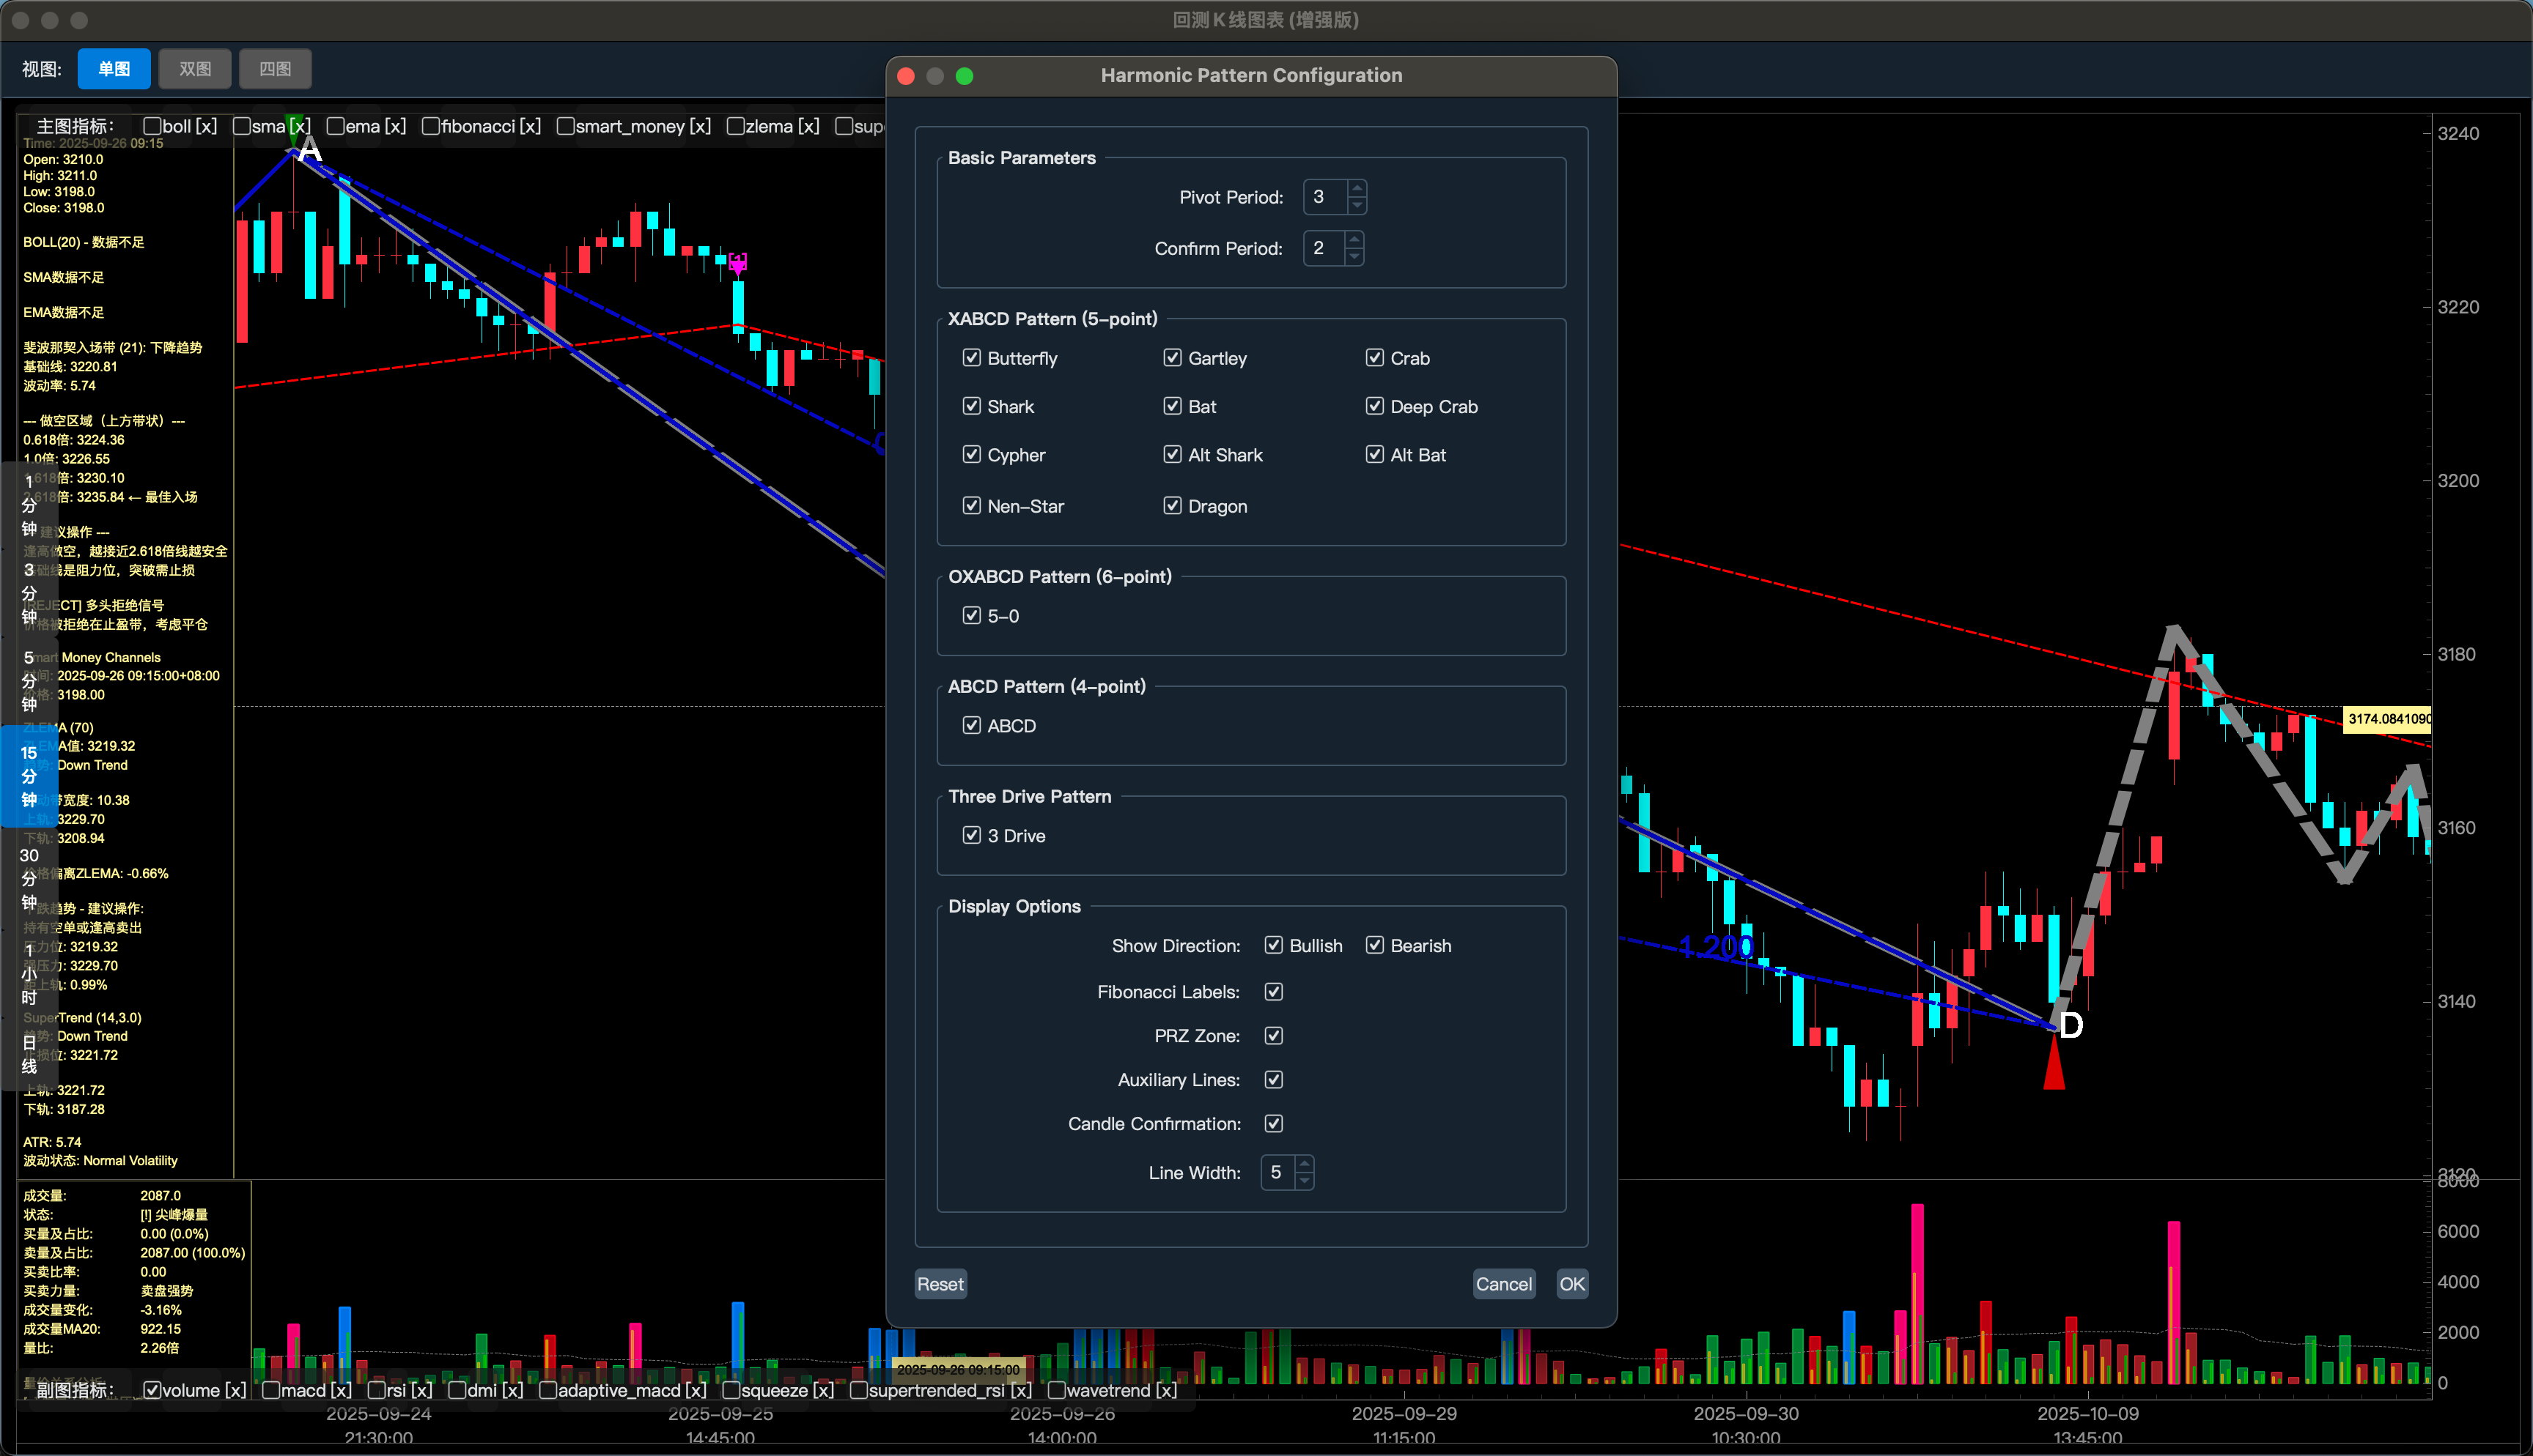This screenshot has height=1456, width=2533.
Task: Disable the Deep Crab pattern
Action: [1374, 406]
